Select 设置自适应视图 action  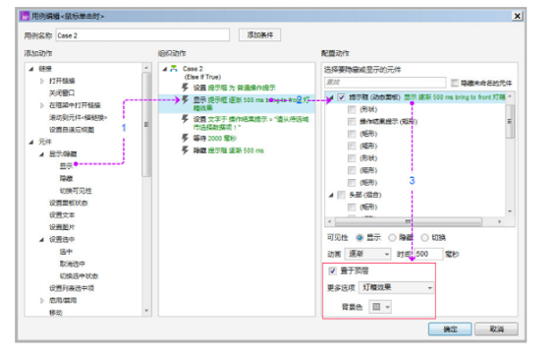point(72,130)
